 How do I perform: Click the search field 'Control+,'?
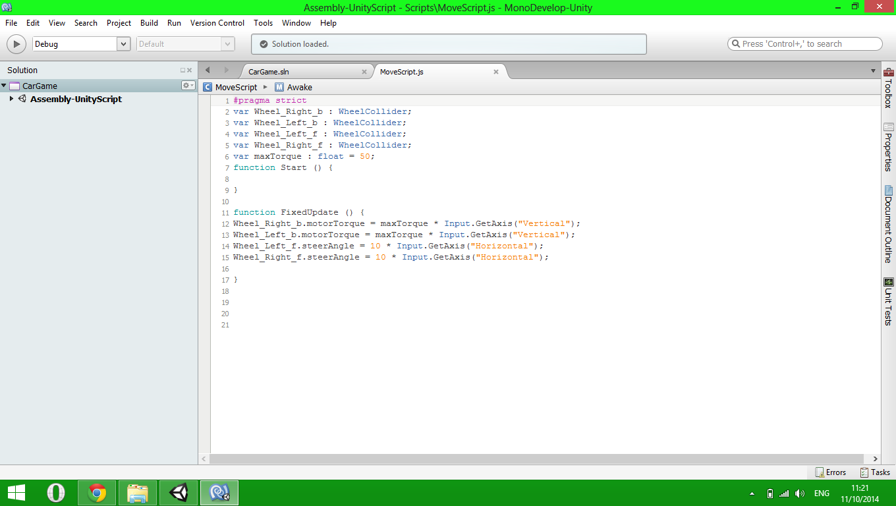click(804, 43)
